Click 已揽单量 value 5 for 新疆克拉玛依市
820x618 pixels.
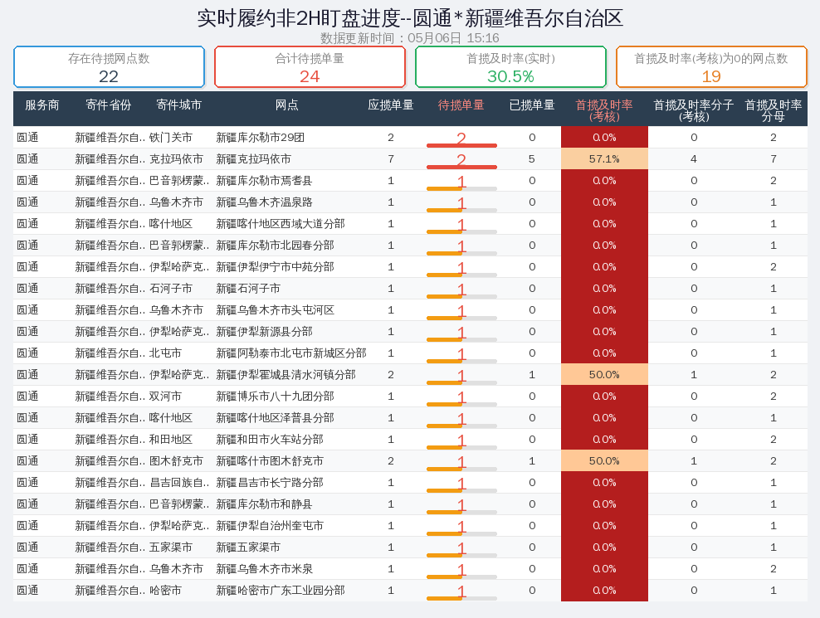click(532, 159)
